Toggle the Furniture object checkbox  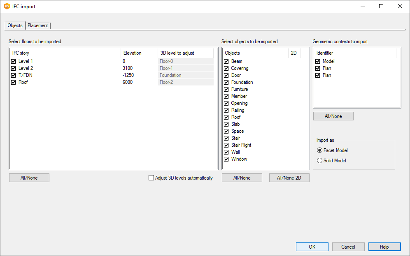pyautogui.click(x=226, y=89)
